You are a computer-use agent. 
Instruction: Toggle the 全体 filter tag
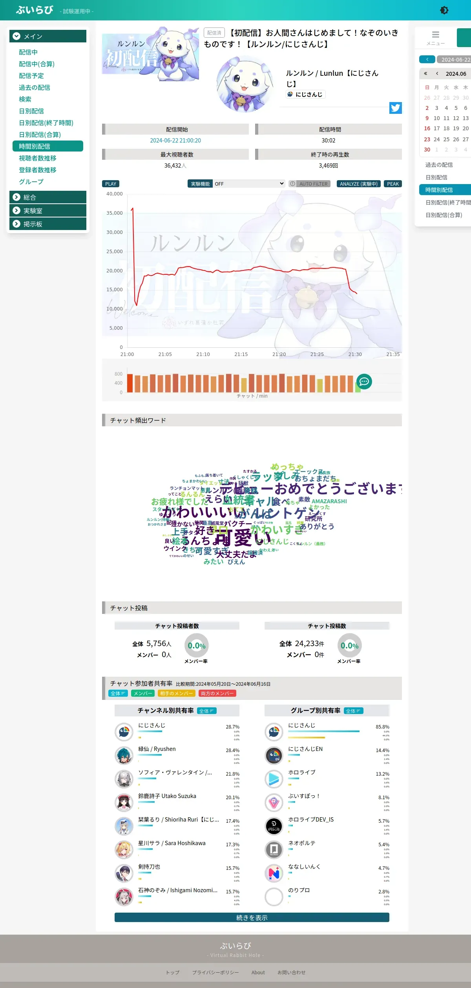tap(118, 693)
